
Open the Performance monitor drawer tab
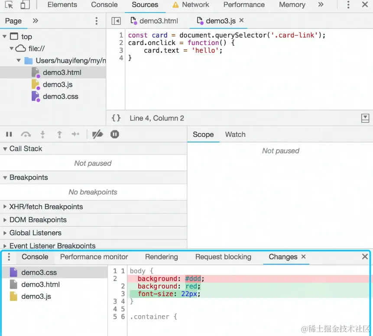pos(94,257)
